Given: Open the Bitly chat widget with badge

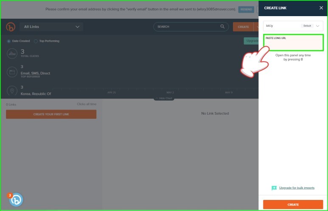Looking at the screenshot, I should tap(16, 200).
